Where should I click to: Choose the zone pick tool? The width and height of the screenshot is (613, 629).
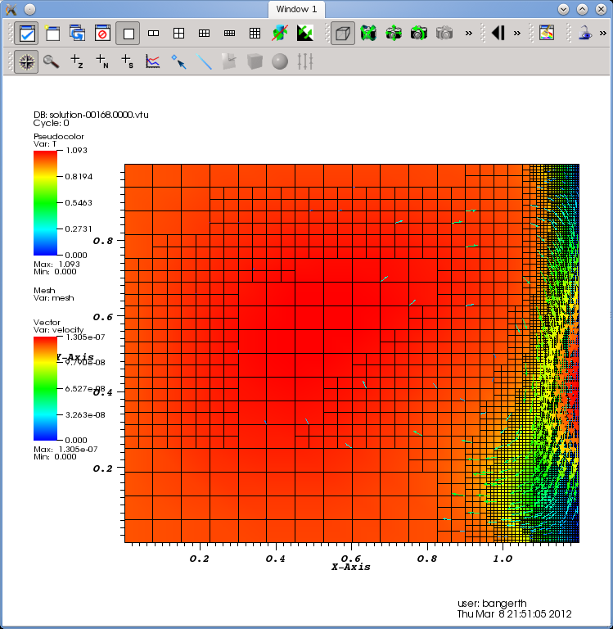pos(76,61)
